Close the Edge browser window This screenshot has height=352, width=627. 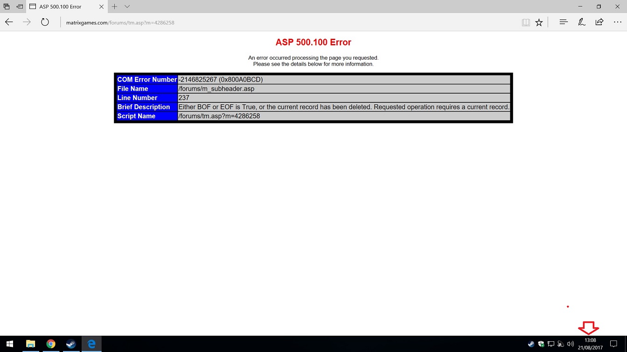618,7
